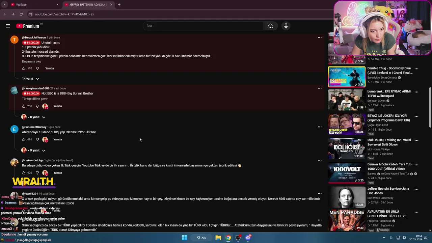Open Devamını oku on TurgutJefferson comment

[x=31, y=61]
